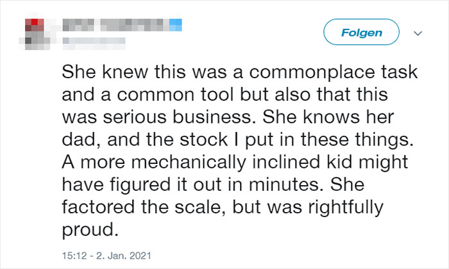Click the Folgen follow button
Image resolution: width=449 pixels, height=269 pixels.
pos(362,32)
